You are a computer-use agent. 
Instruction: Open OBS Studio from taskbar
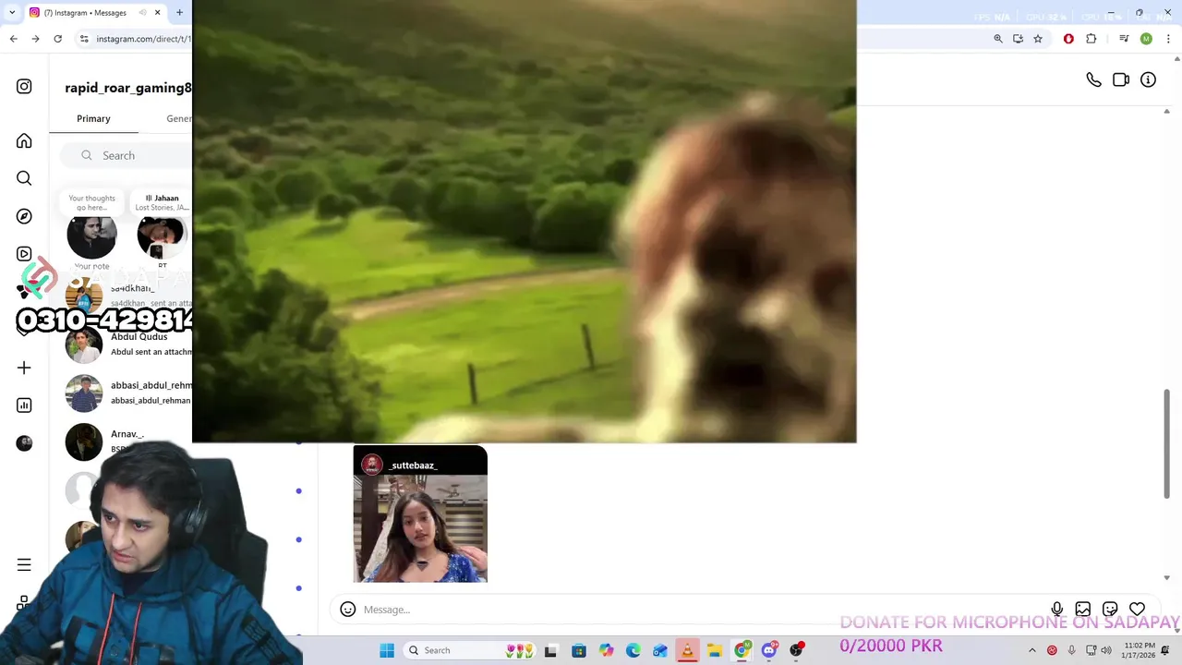coord(796,650)
